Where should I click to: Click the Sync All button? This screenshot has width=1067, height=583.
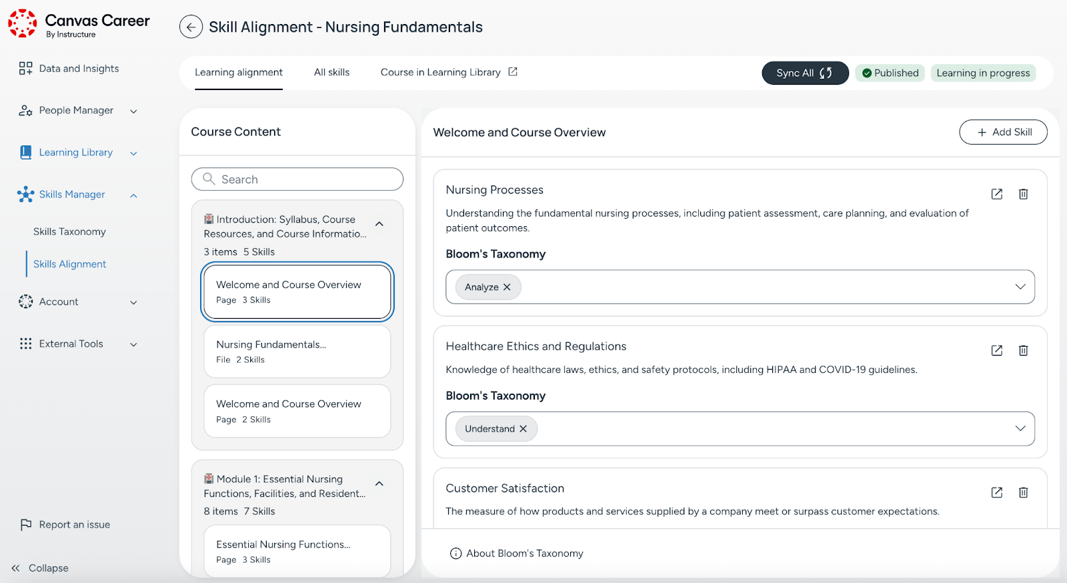click(x=804, y=73)
